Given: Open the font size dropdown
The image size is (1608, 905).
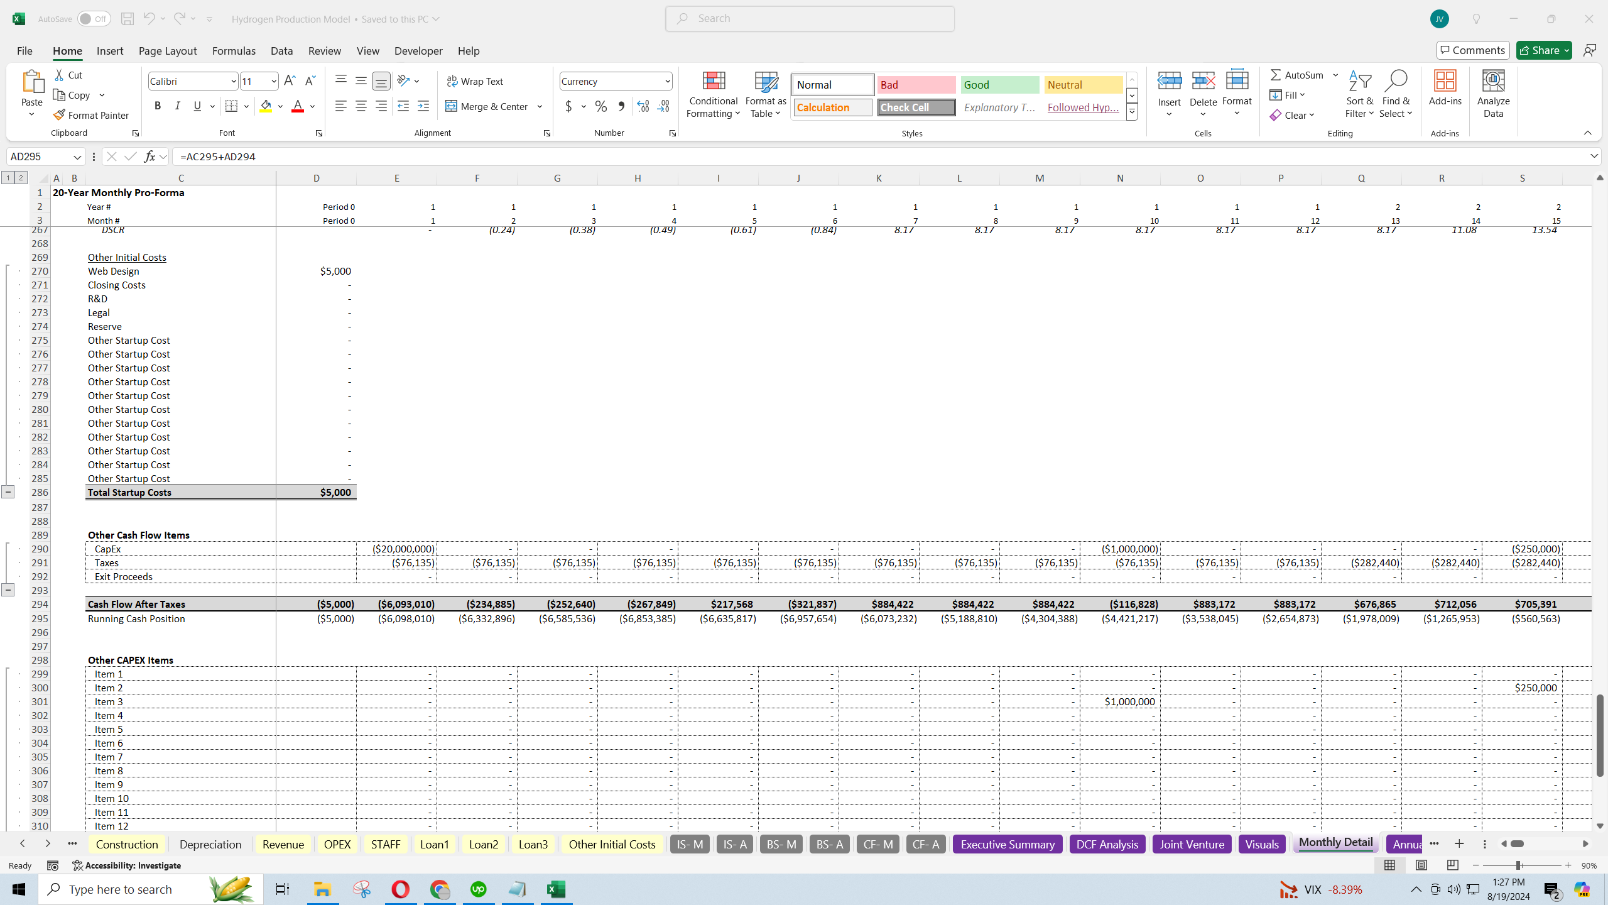Looking at the screenshot, I should point(274,81).
